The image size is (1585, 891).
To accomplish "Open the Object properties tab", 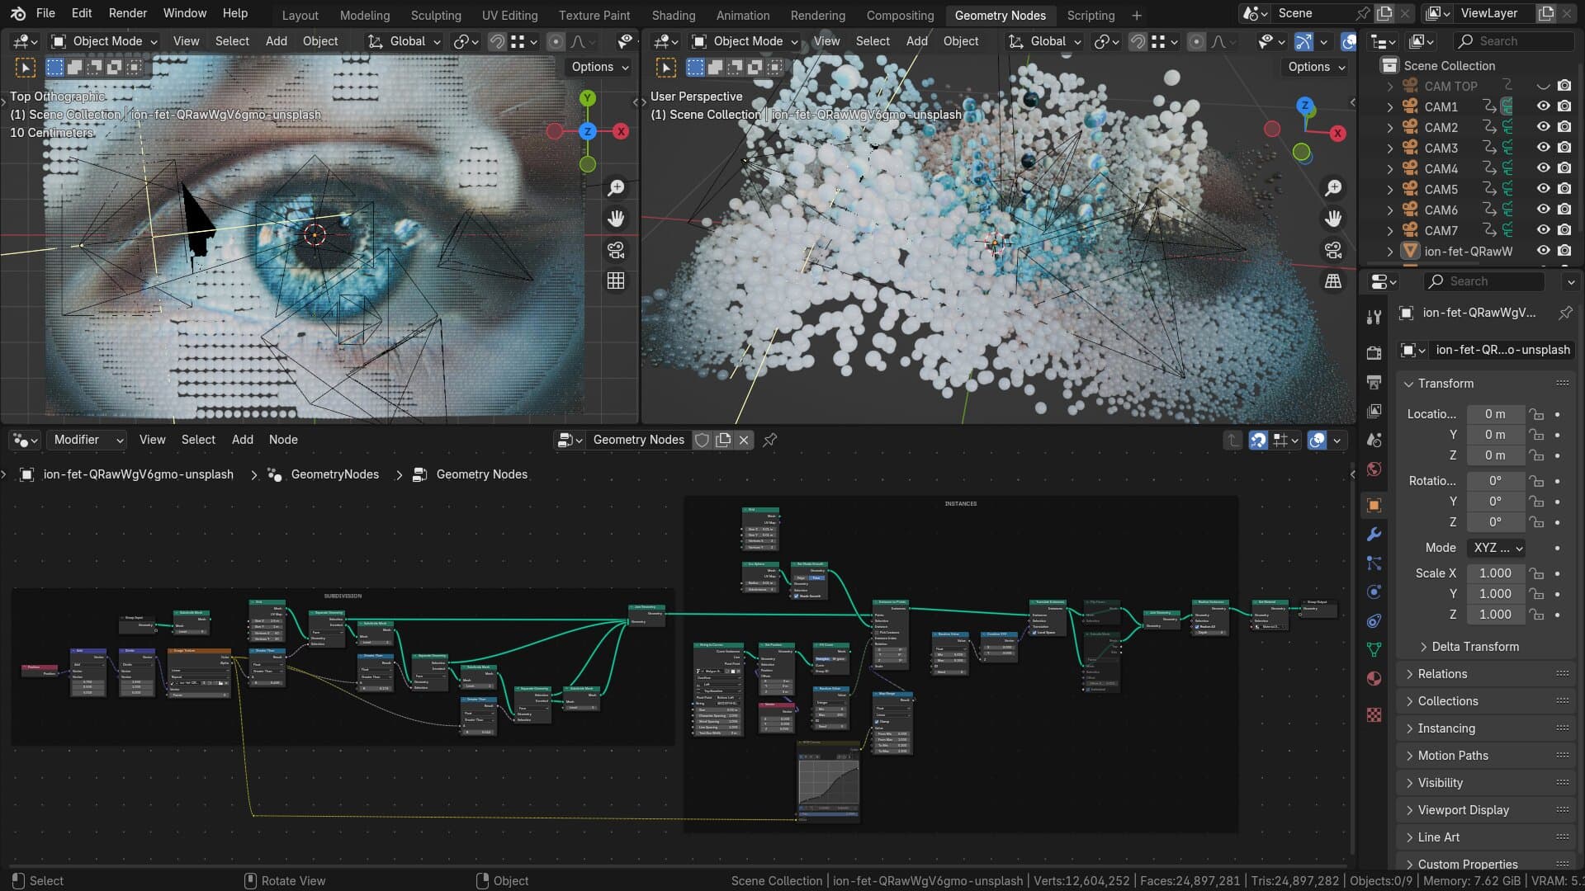I will 1374,505.
